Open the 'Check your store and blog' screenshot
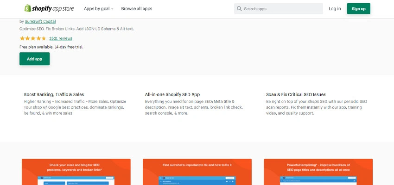 [76, 172]
